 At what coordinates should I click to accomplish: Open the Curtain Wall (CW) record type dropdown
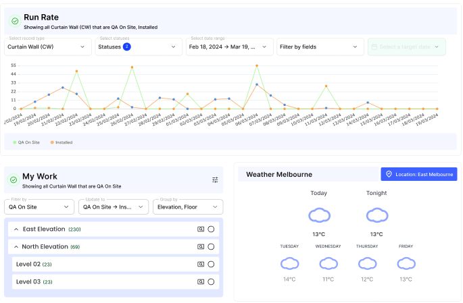coord(48,47)
